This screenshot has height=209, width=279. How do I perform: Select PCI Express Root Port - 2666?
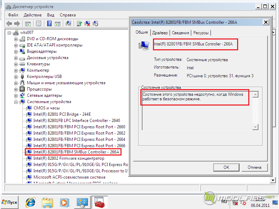pos(79,146)
